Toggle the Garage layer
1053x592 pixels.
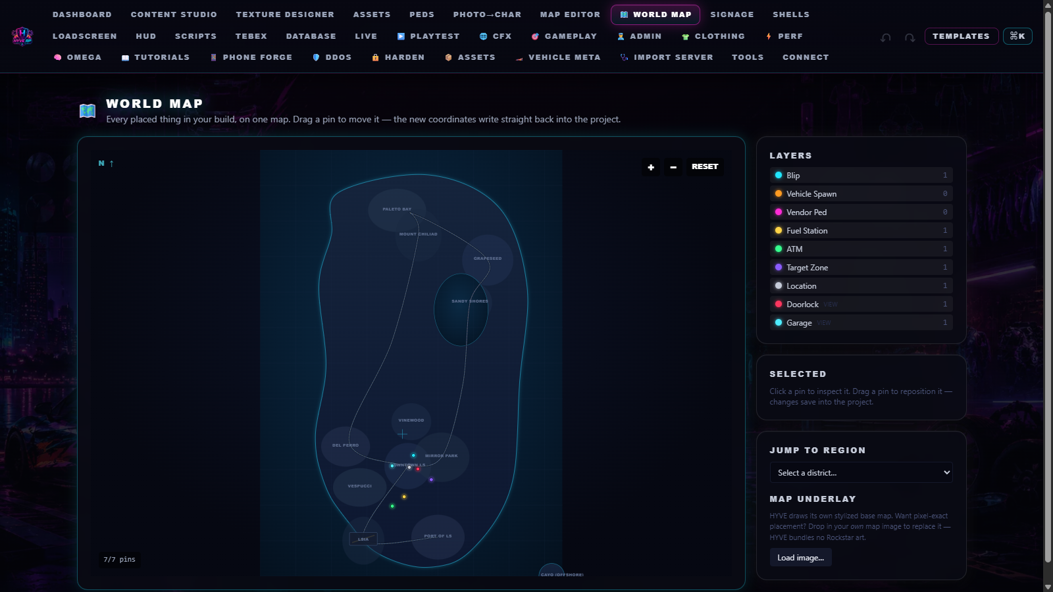861,322
